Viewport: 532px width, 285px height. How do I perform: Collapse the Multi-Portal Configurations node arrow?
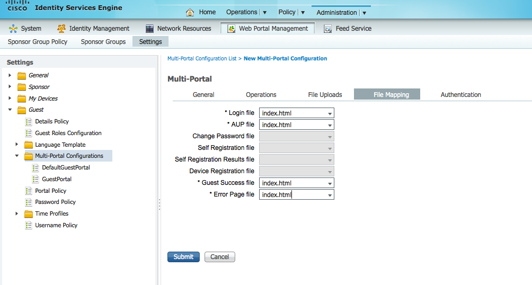(16, 156)
